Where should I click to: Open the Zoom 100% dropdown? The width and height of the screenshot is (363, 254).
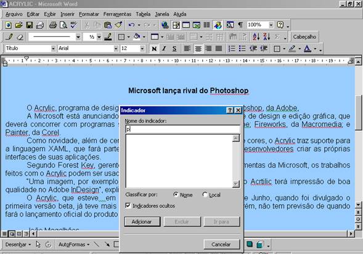(271, 25)
